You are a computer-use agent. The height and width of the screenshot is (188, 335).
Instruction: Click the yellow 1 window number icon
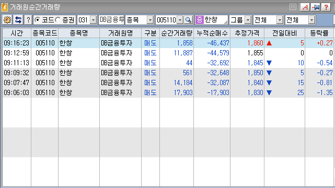click(x=4, y=7)
